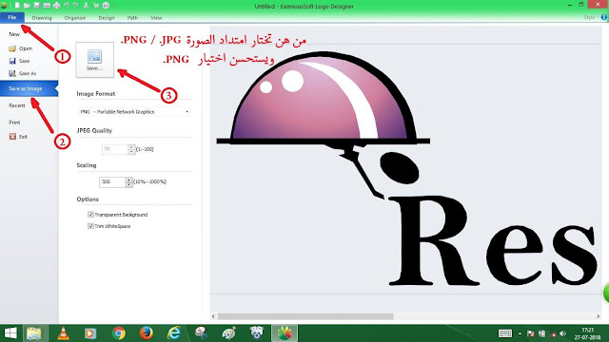Click the Save floppy icon in quick access toolbar
The width and height of the screenshot is (609, 342).
[37, 6]
